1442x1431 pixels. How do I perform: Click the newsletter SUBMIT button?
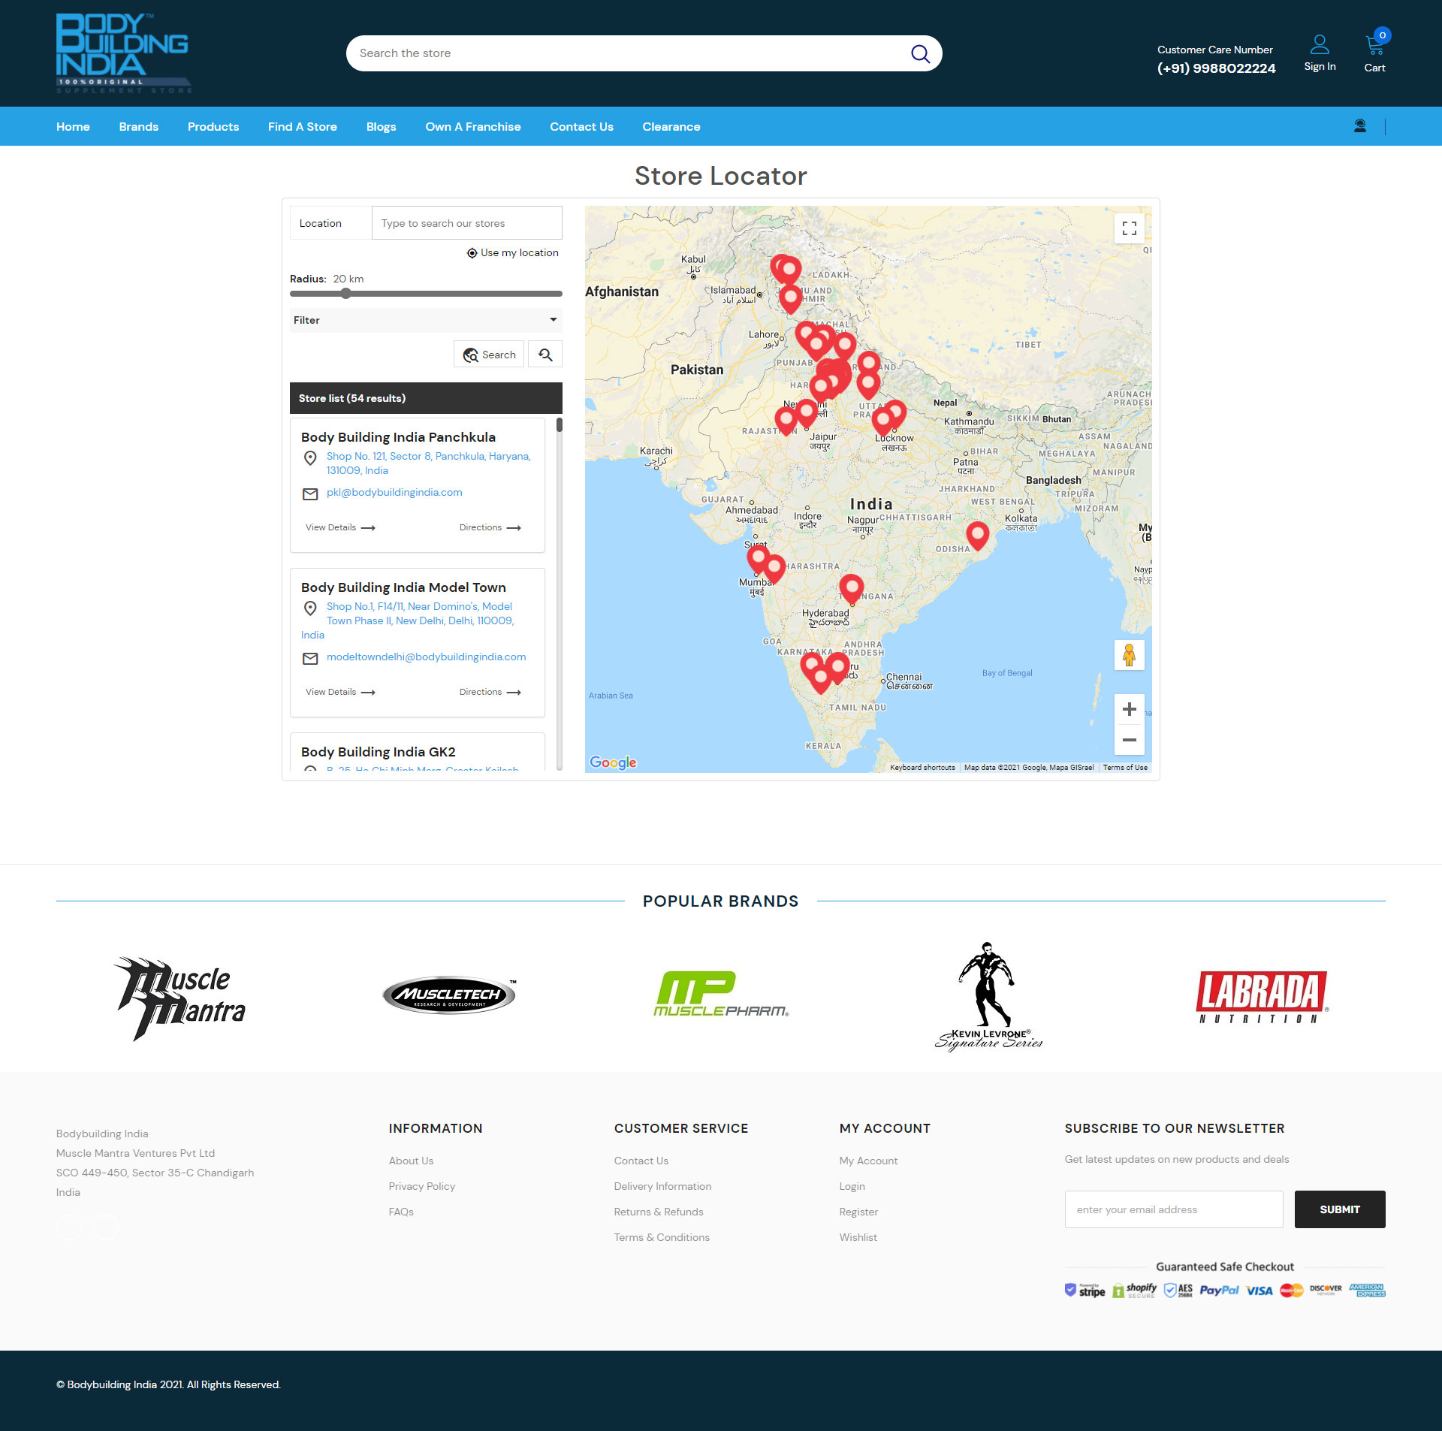pyautogui.click(x=1340, y=1209)
